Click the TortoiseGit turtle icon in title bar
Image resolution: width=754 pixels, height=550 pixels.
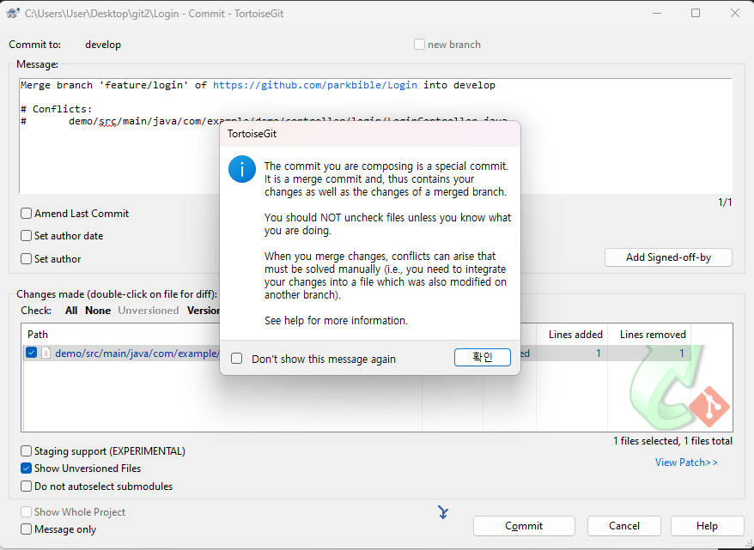pos(13,13)
